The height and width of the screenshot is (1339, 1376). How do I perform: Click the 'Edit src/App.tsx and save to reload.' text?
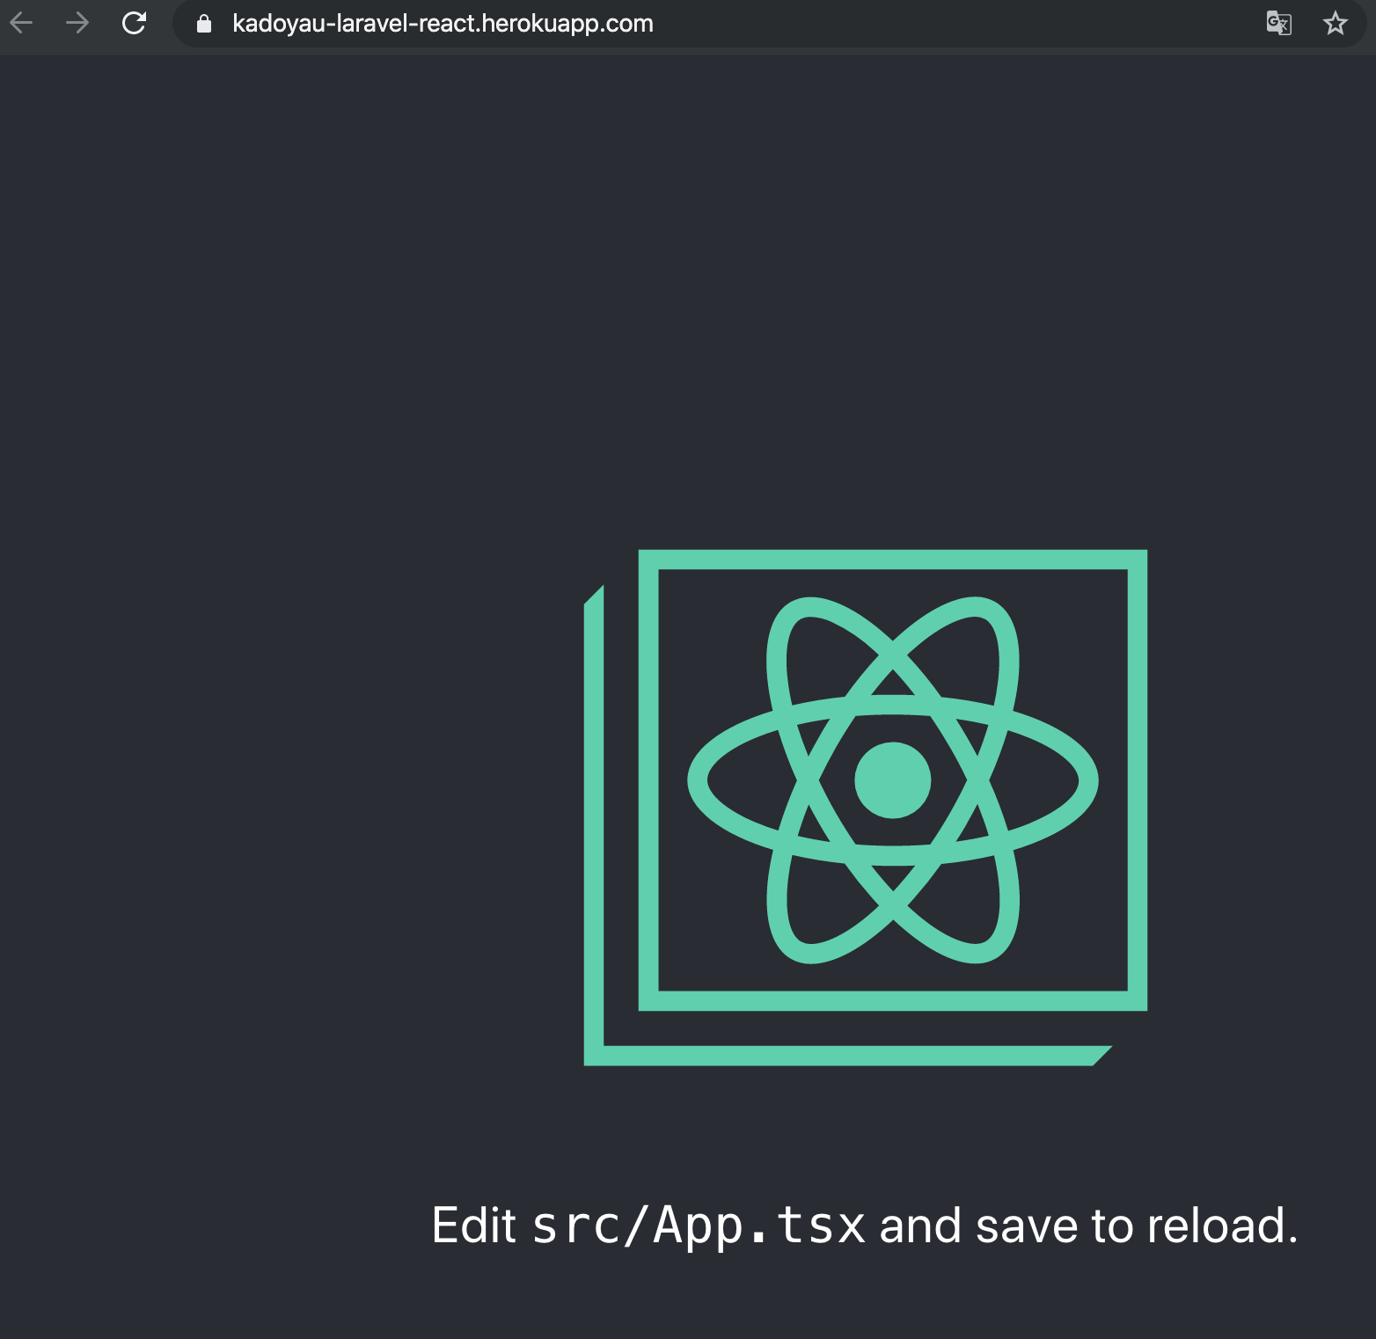coord(865,1225)
